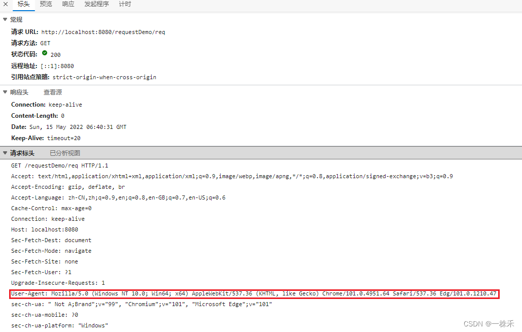Click the strict-origin-when-cross-origin policy value
The width and height of the screenshot is (522, 332).
(x=104, y=77)
